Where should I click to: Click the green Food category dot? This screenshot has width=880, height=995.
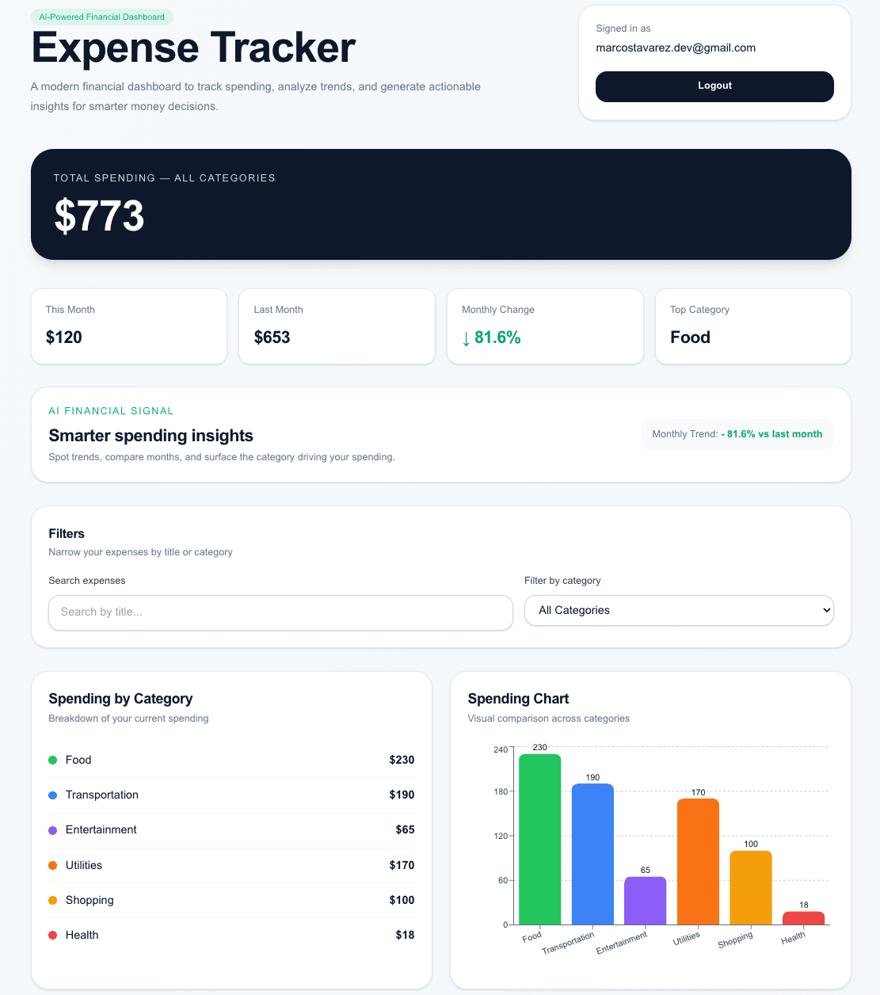(52, 760)
